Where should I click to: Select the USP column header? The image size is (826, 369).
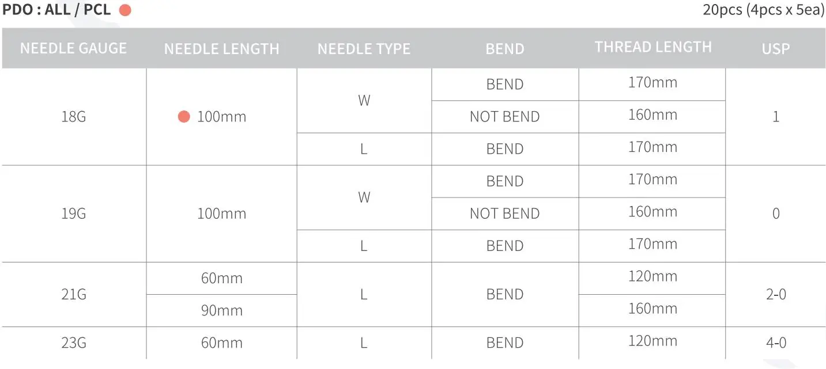[x=775, y=49]
